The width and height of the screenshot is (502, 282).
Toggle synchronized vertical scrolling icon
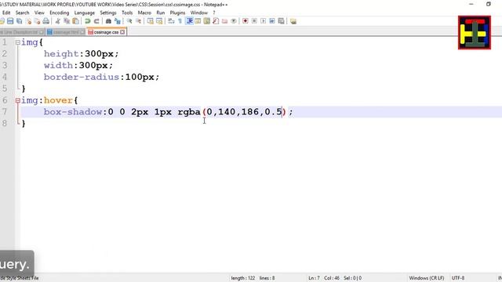(150, 21)
